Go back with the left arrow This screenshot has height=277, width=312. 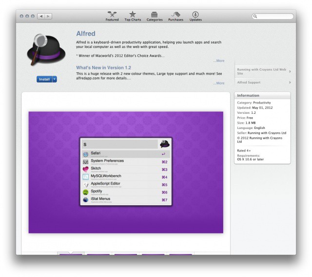point(40,16)
